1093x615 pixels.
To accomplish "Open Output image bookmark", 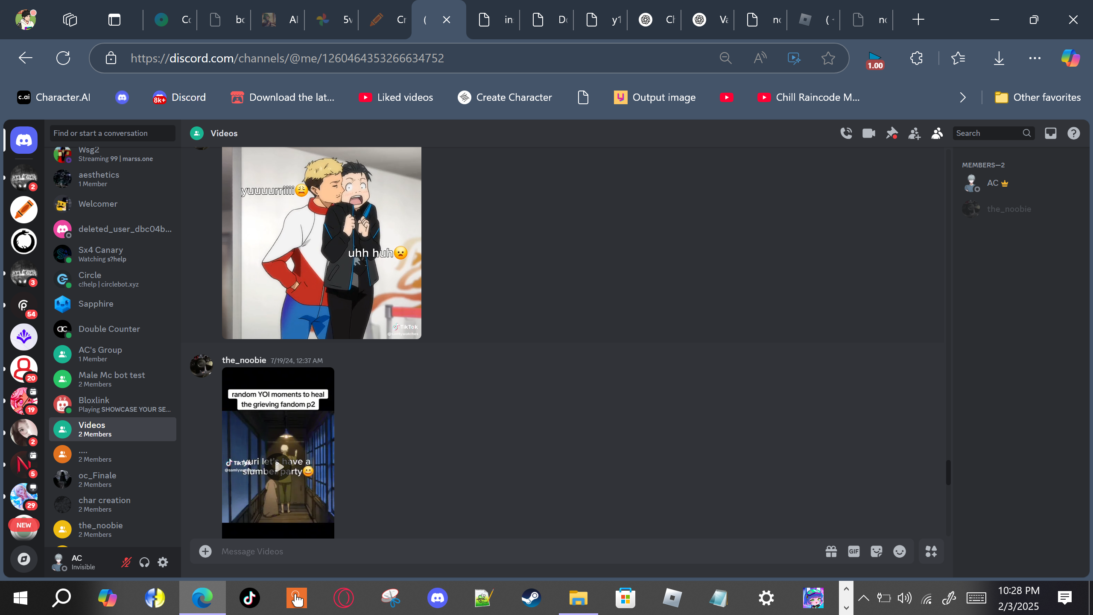I will [655, 97].
